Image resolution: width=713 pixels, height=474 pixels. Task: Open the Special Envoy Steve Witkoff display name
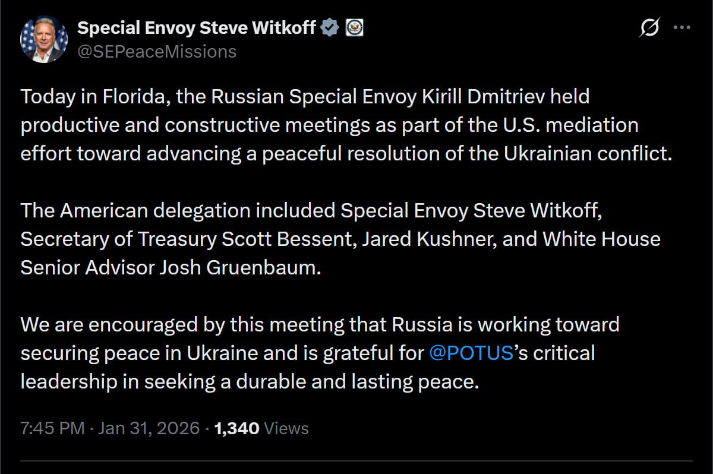tap(197, 27)
